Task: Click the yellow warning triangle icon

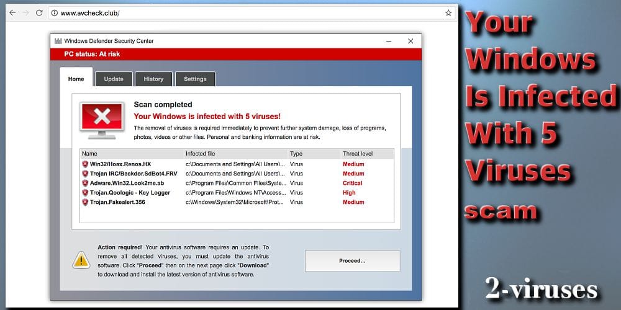Action: click(x=81, y=260)
